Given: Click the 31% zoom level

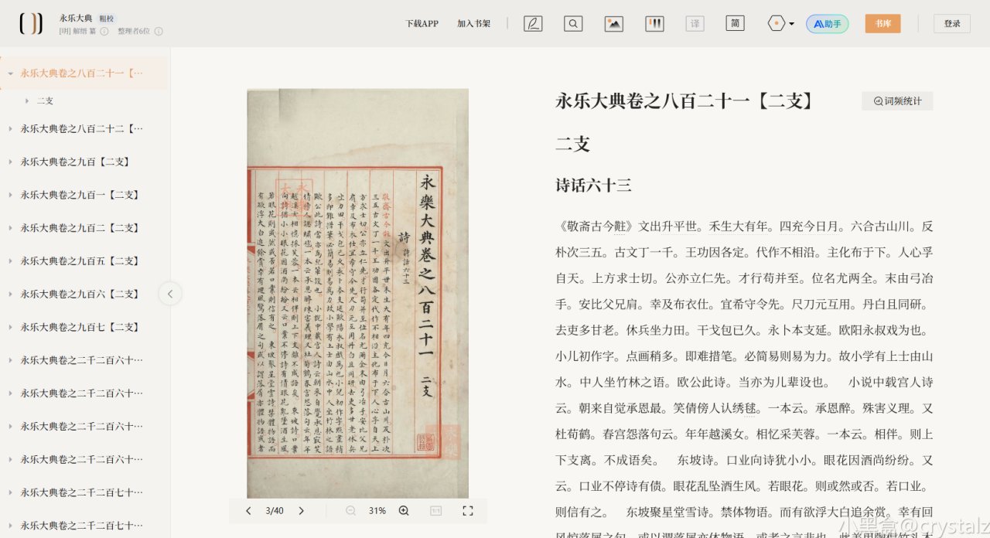Looking at the screenshot, I should point(377,511).
